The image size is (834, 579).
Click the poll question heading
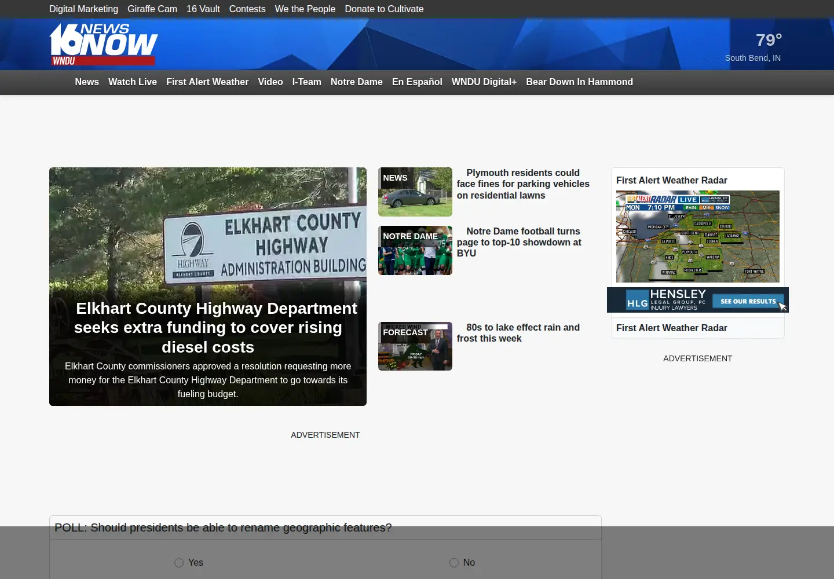click(223, 528)
